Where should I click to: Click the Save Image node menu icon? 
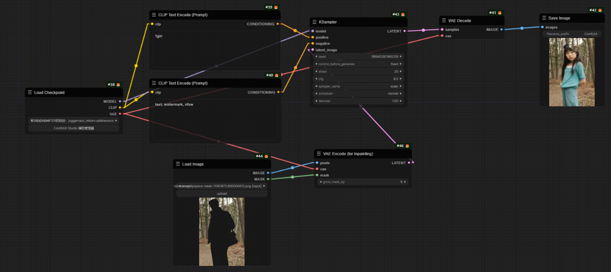pyautogui.click(x=544, y=18)
